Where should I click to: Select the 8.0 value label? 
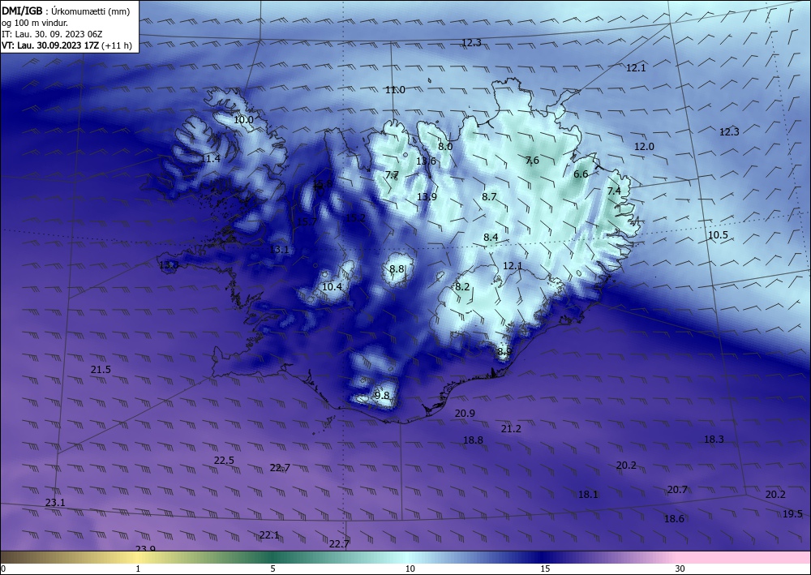click(445, 146)
